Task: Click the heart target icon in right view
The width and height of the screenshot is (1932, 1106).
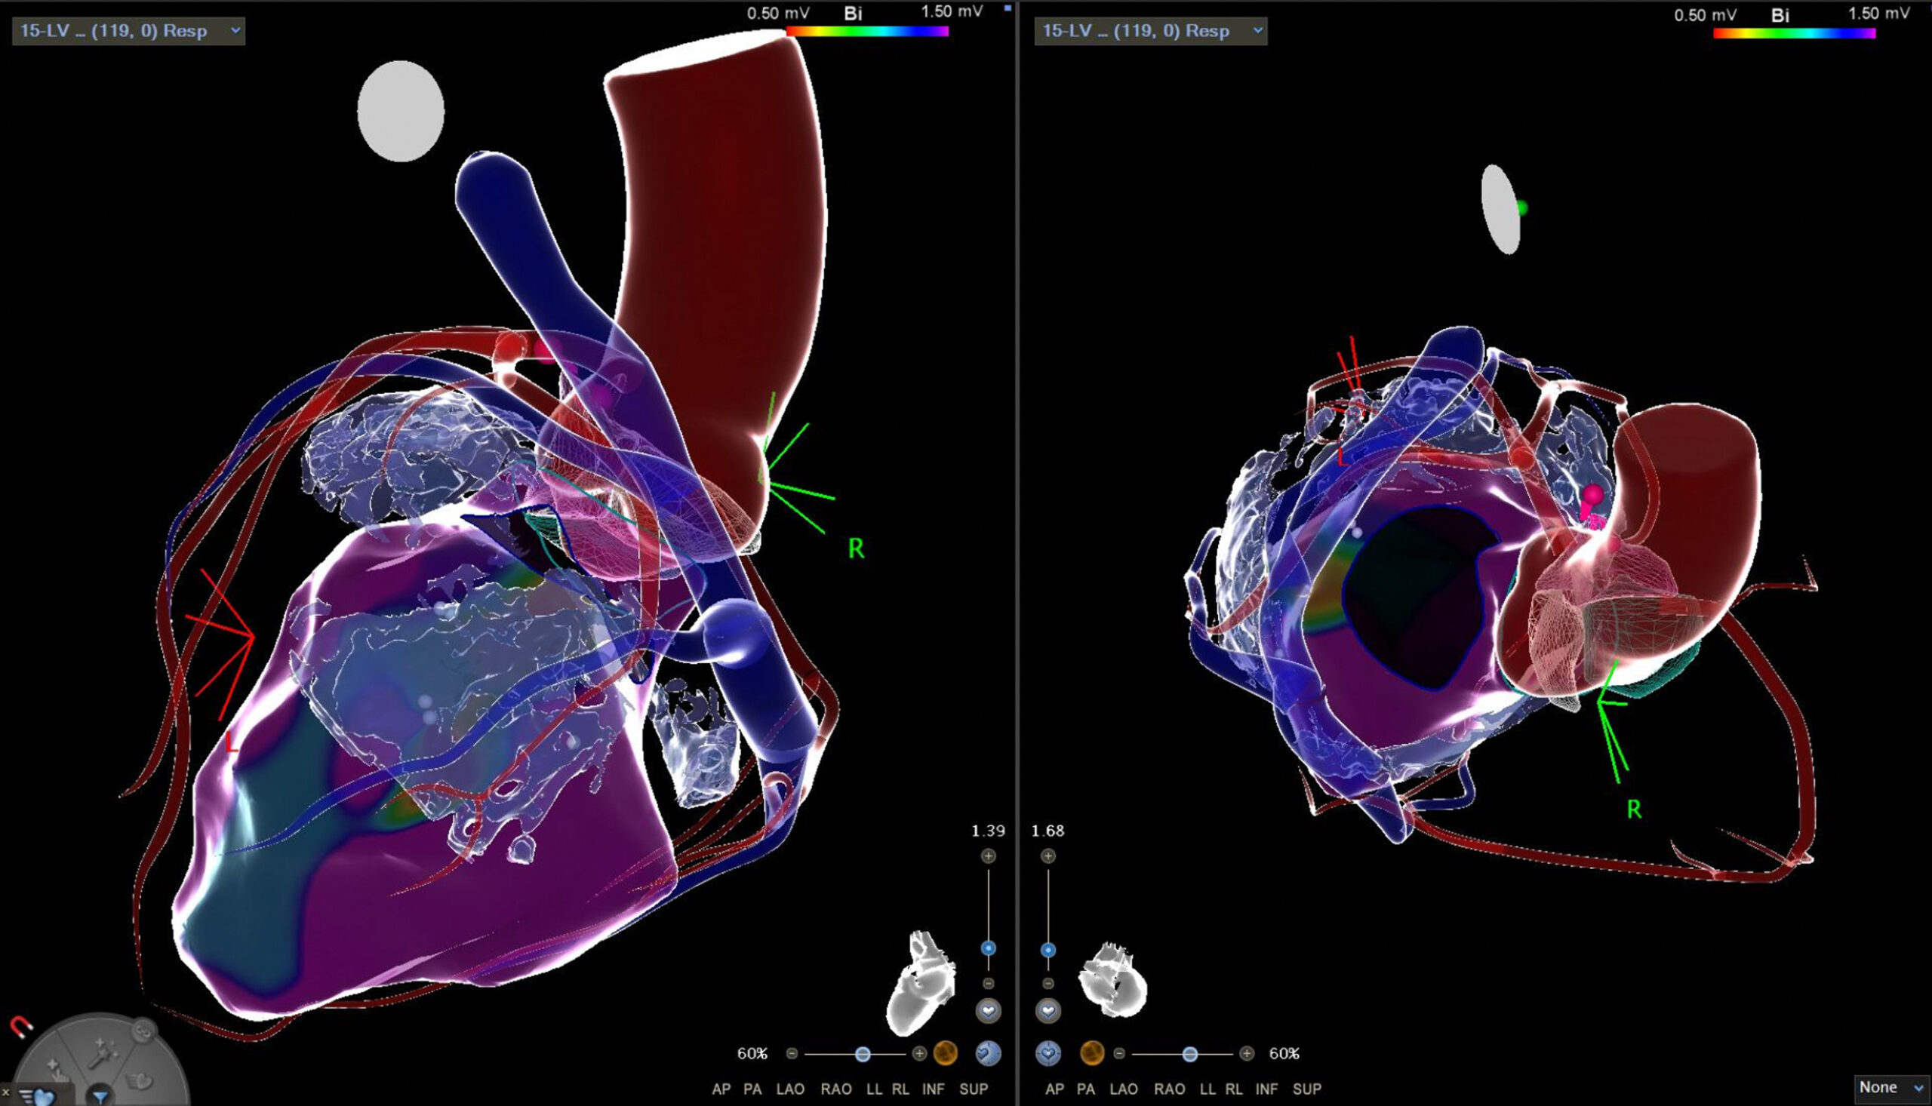Action: pos(1048,1053)
